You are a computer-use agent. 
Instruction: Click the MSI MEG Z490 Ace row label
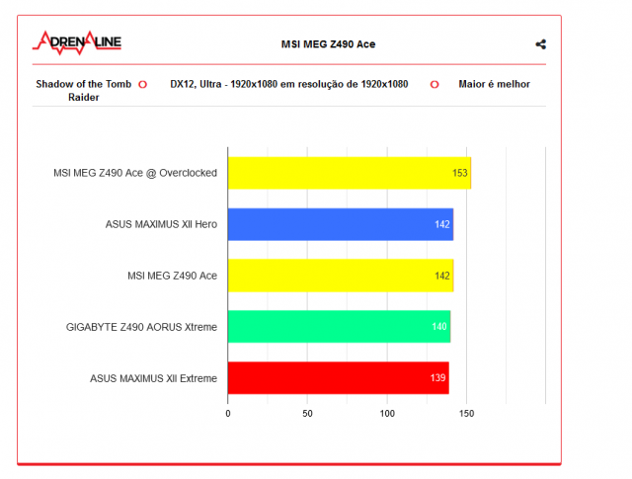pyautogui.click(x=173, y=276)
